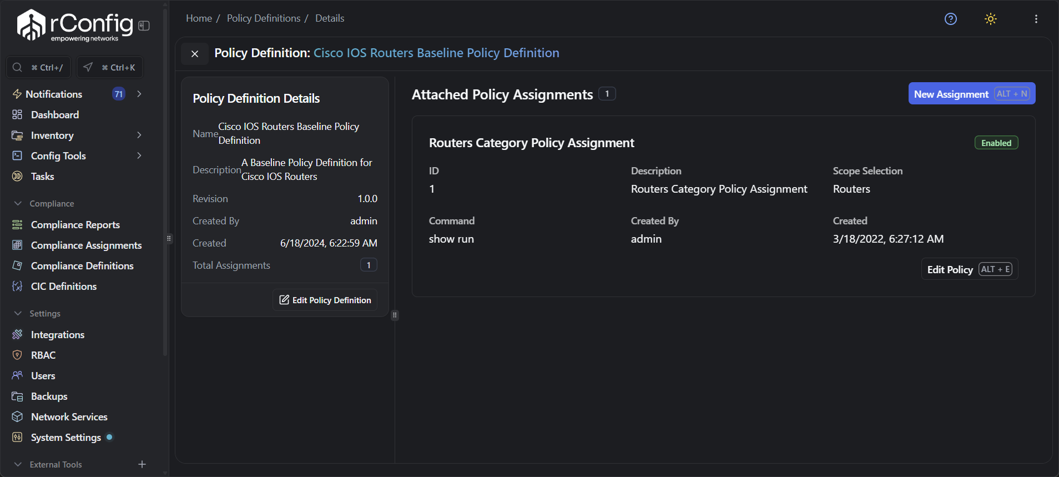Expand the Notifications chevron
The image size is (1059, 477).
click(x=139, y=94)
